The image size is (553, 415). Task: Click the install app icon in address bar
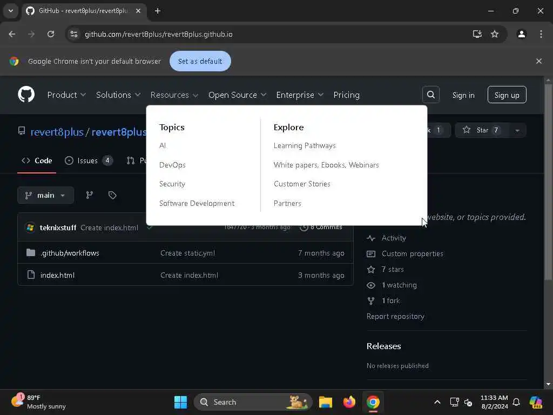click(477, 34)
